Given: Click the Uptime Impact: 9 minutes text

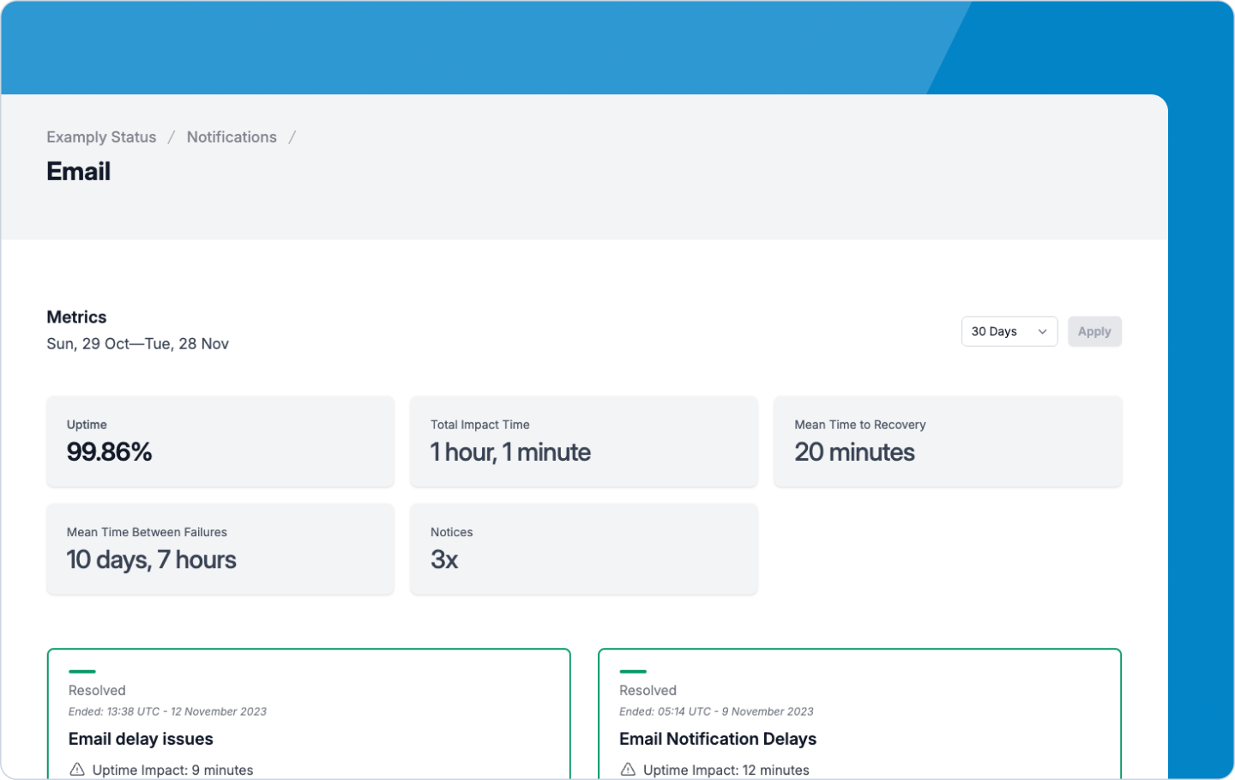Looking at the screenshot, I should (172, 770).
